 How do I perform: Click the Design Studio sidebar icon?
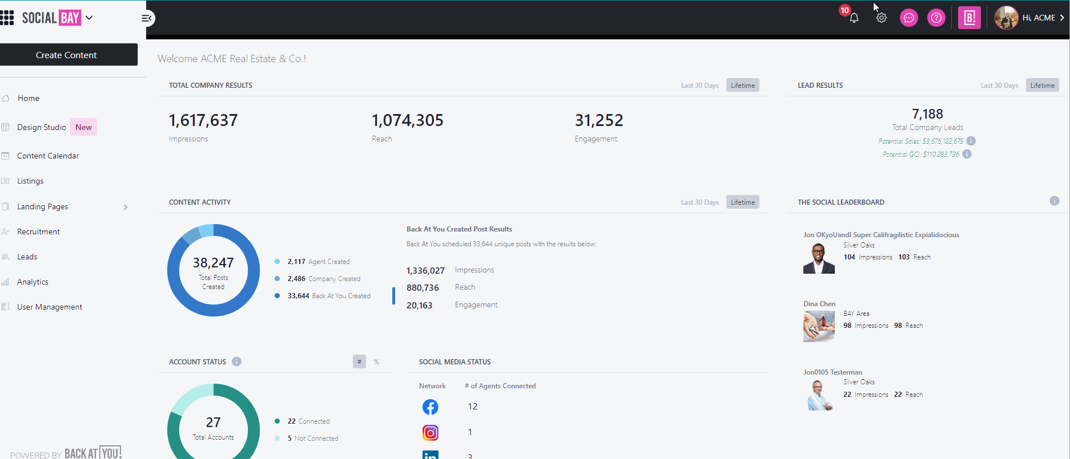coord(5,127)
